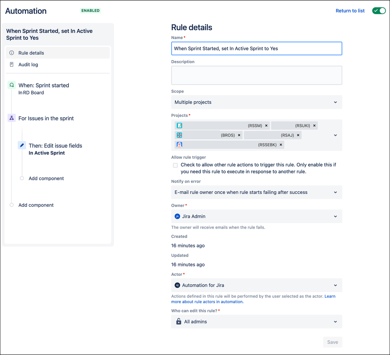Image resolution: width=390 pixels, height=355 pixels.
Task: Open the Scope dropdown
Action: [256, 102]
